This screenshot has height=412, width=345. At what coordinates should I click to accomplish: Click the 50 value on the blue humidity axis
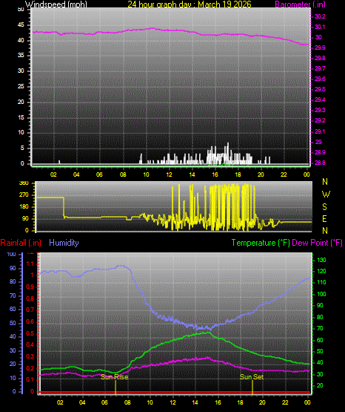(x=13, y=323)
